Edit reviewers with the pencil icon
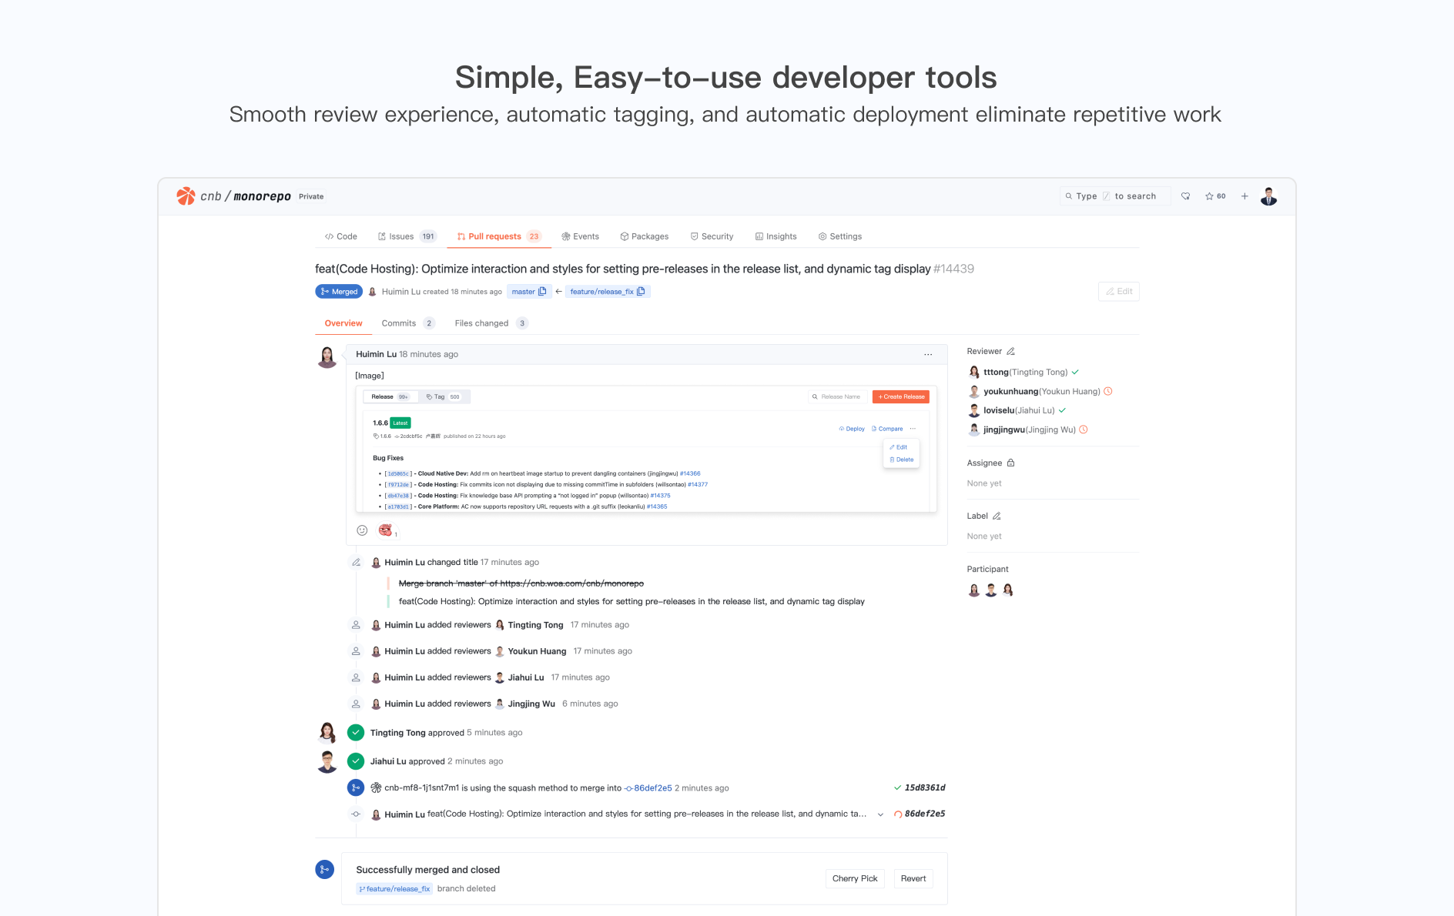 pos(1010,352)
